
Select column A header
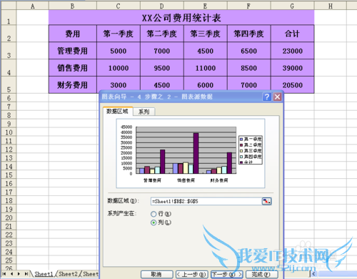pos(33,6)
